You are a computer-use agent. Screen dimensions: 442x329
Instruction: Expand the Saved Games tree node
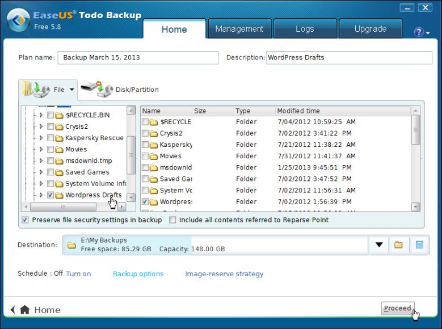click(41, 172)
